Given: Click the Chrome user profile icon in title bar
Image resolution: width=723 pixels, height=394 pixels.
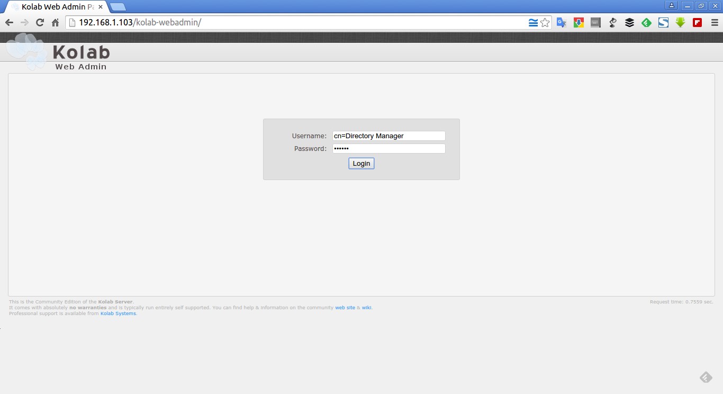Looking at the screenshot, I should [x=671, y=6].
